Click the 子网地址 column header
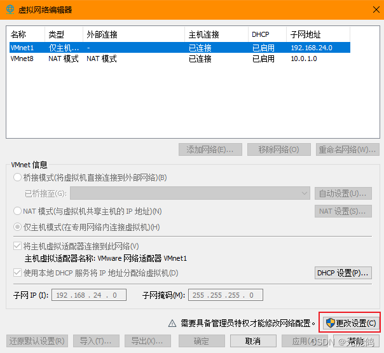The height and width of the screenshot is (353, 384). click(x=318, y=34)
